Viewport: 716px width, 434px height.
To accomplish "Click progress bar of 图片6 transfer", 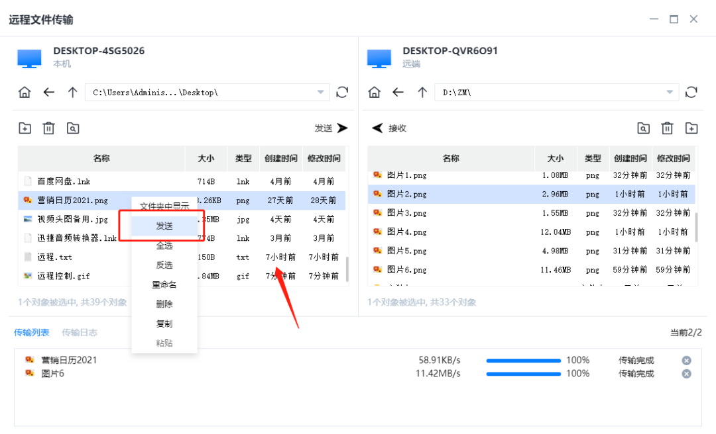I will tap(523, 374).
